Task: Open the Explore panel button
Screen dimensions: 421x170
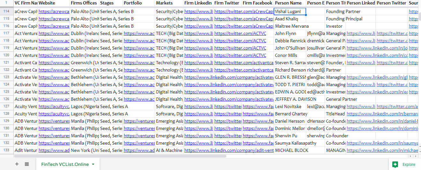Action: pos(404,164)
